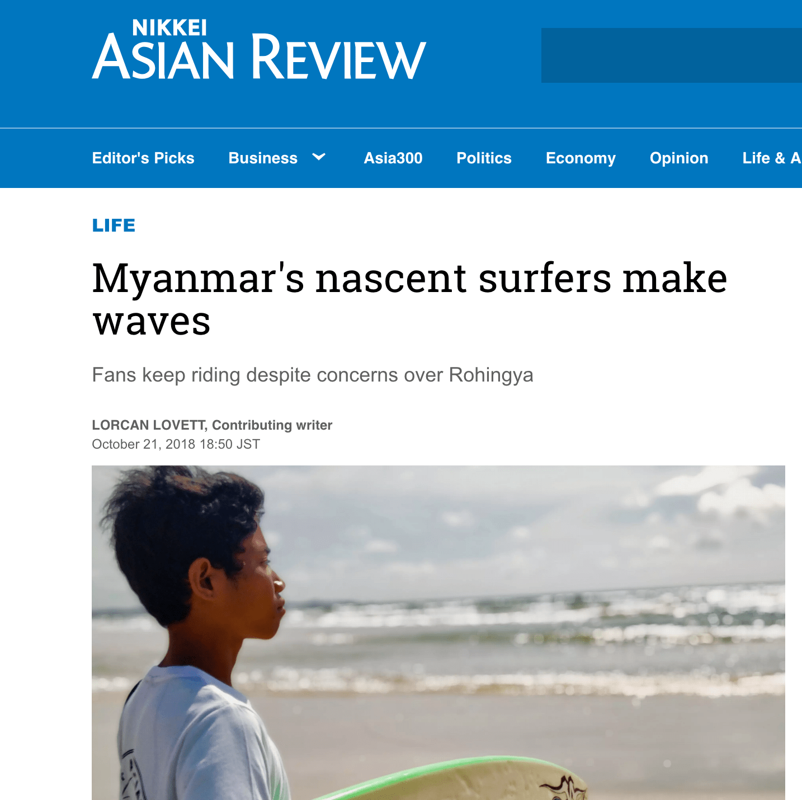Navigate to the Economy section
The width and height of the screenshot is (802, 800).
[581, 158]
